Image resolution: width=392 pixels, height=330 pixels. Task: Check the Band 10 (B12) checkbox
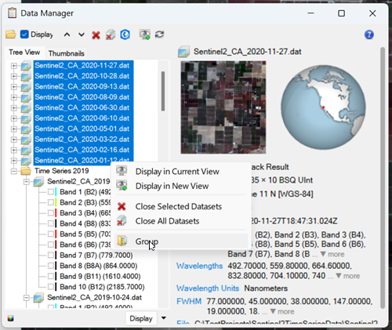[x=51, y=287]
